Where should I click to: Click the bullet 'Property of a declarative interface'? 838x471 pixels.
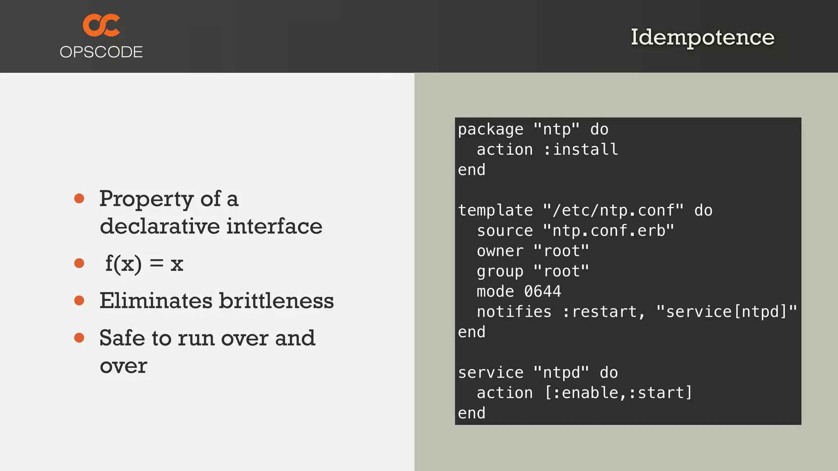[211, 212]
